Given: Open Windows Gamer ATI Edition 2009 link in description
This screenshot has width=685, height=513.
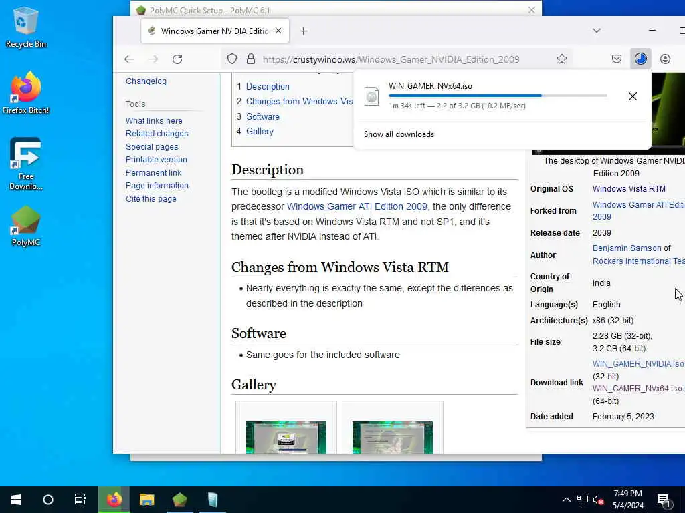Looking at the screenshot, I should [357, 207].
